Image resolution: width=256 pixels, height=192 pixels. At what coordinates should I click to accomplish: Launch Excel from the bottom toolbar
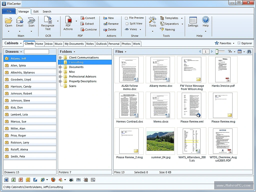coord(13,180)
